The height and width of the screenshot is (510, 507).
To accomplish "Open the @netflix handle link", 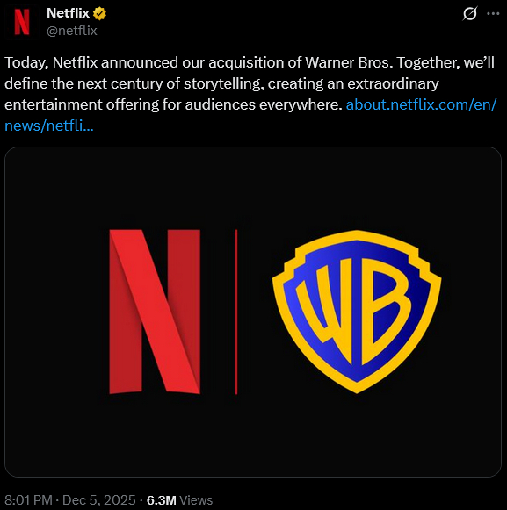I will pos(72,31).
